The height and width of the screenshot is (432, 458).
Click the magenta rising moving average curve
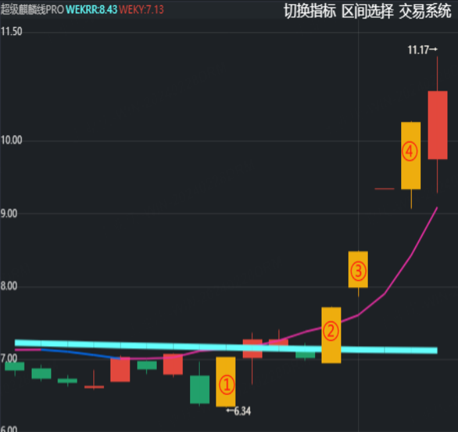[x=386, y=293]
